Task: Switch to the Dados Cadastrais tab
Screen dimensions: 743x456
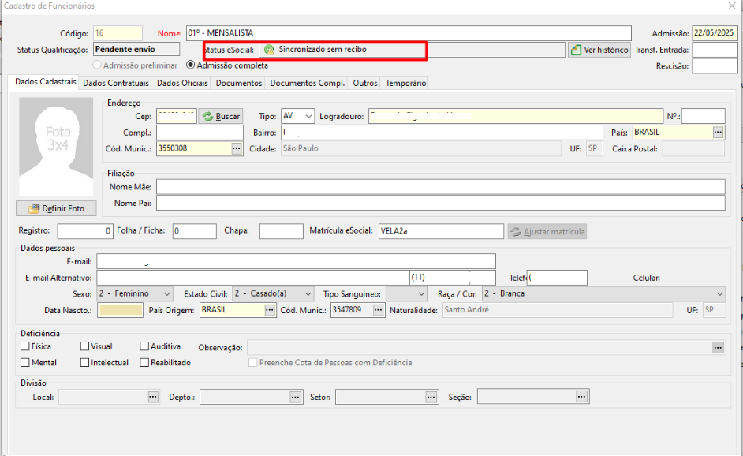Action: click(46, 82)
